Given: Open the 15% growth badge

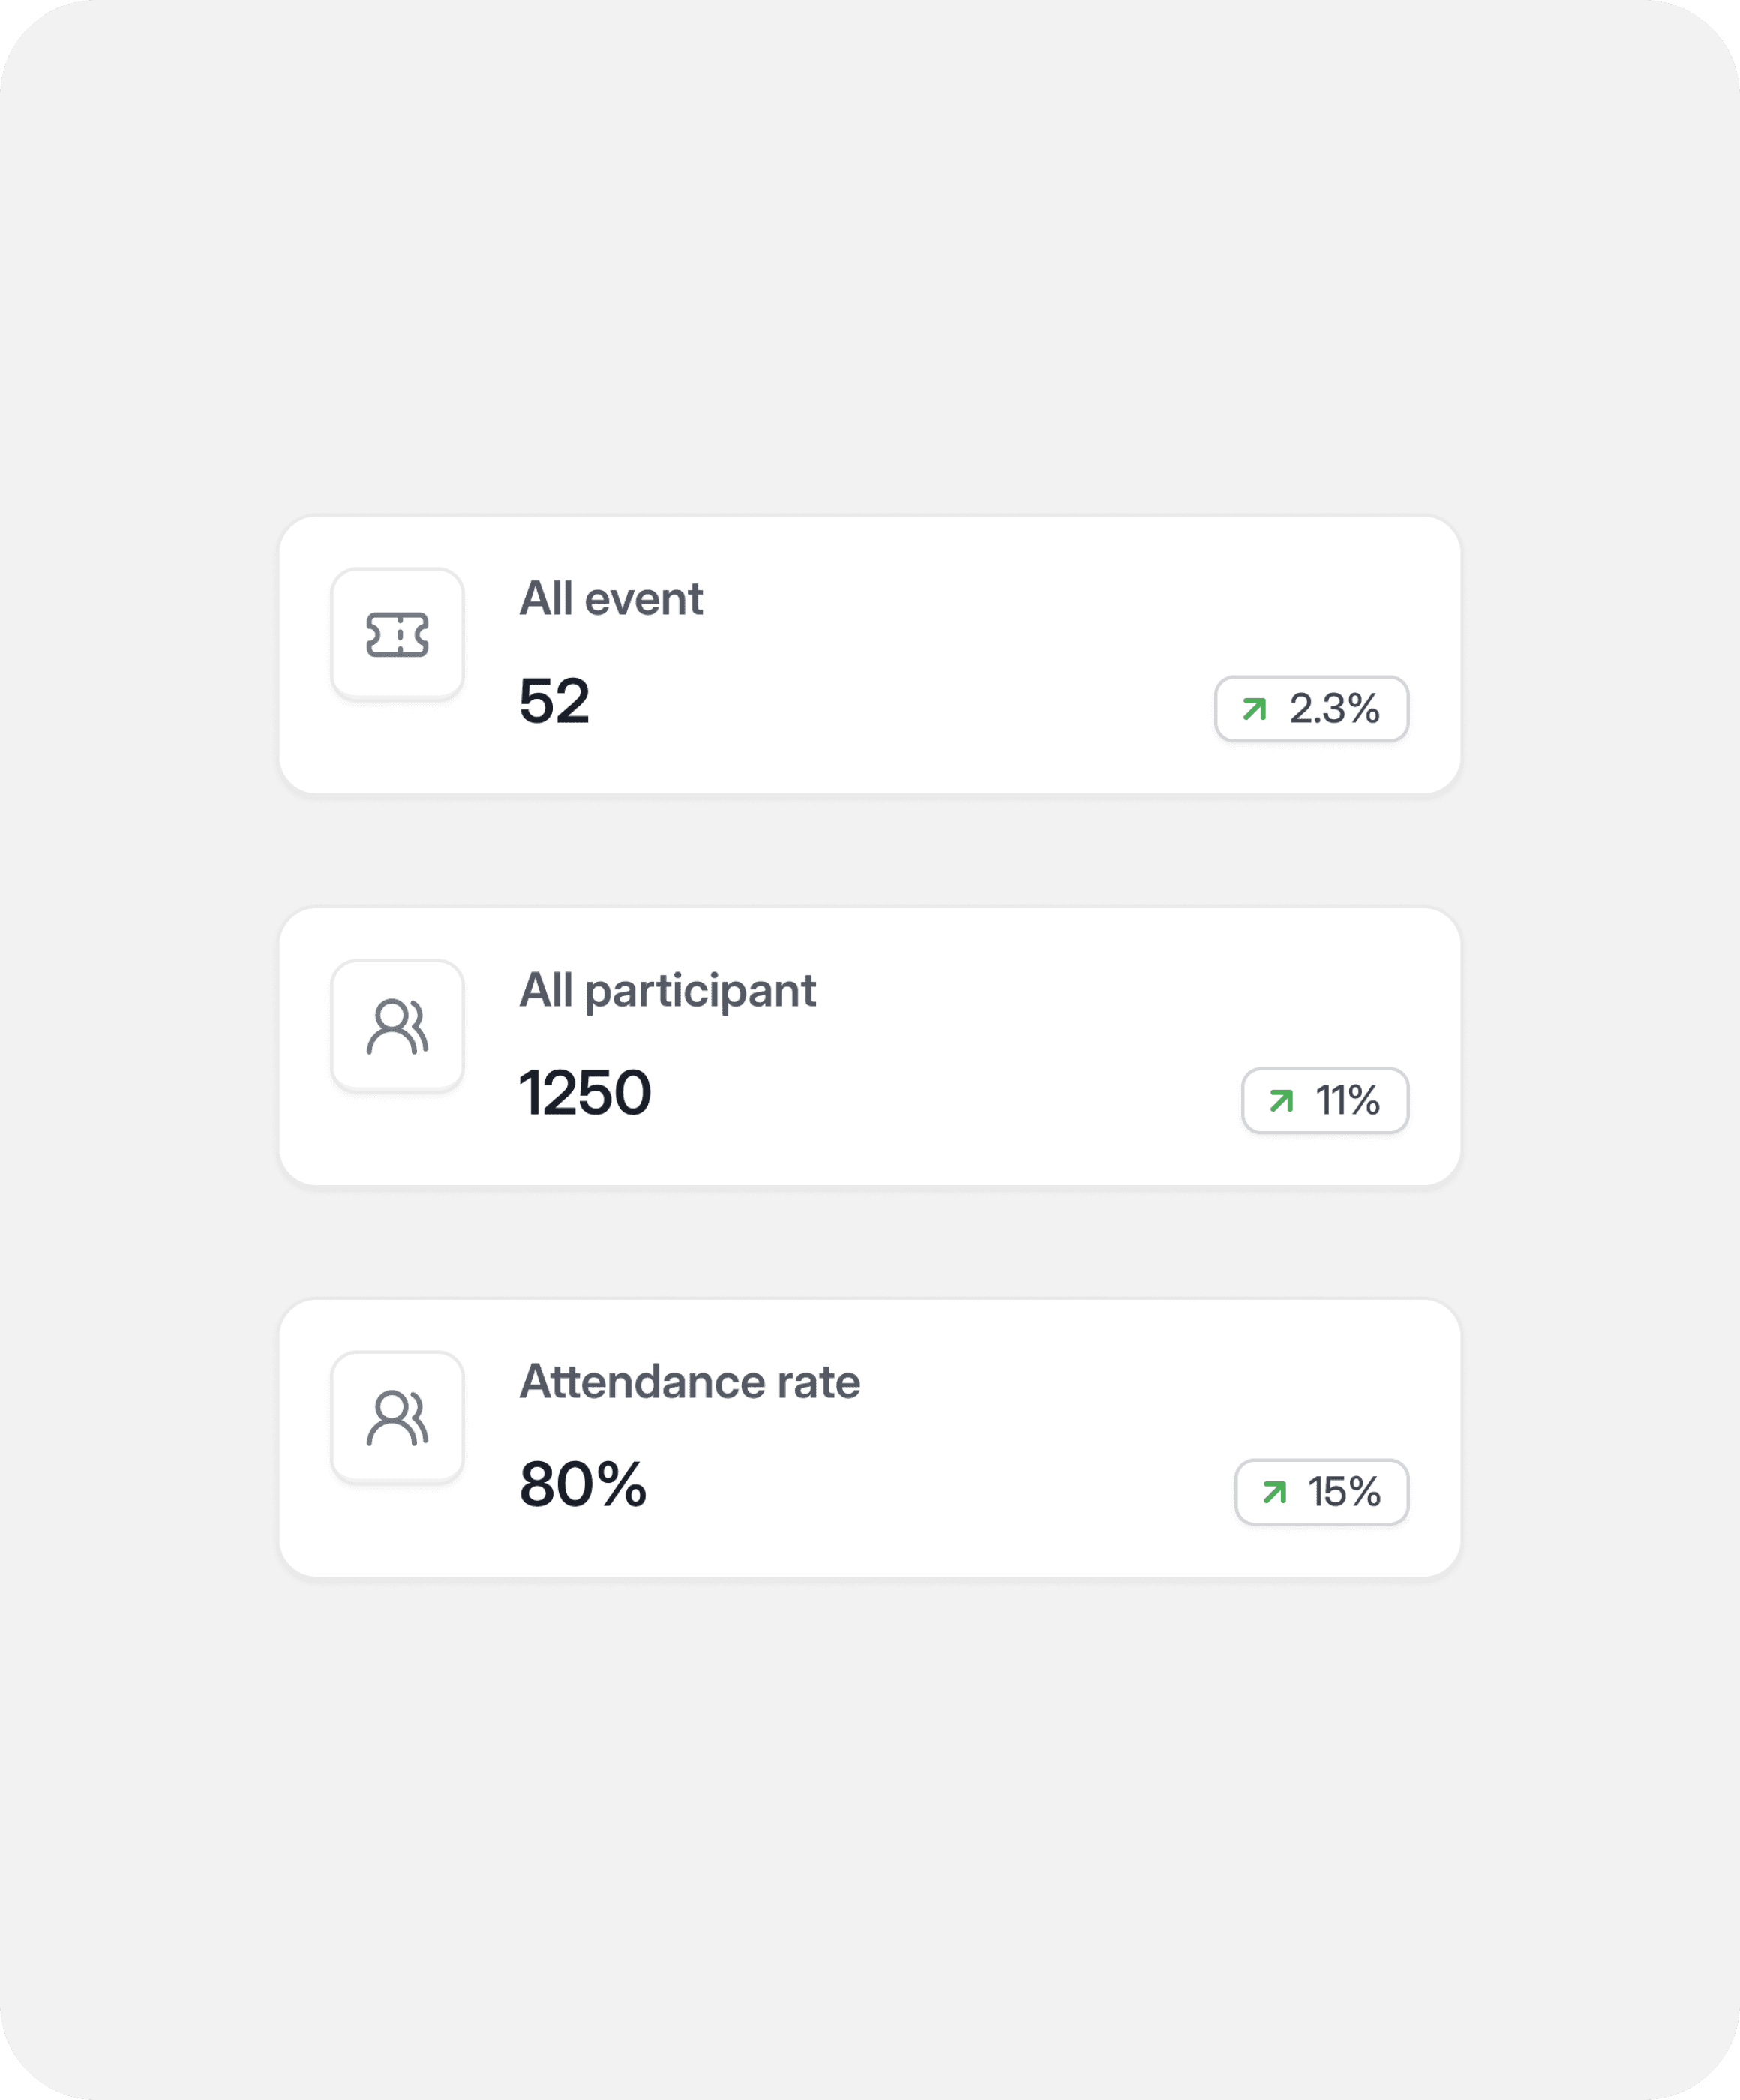Looking at the screenshot, I should (x=1321, y=1492).
